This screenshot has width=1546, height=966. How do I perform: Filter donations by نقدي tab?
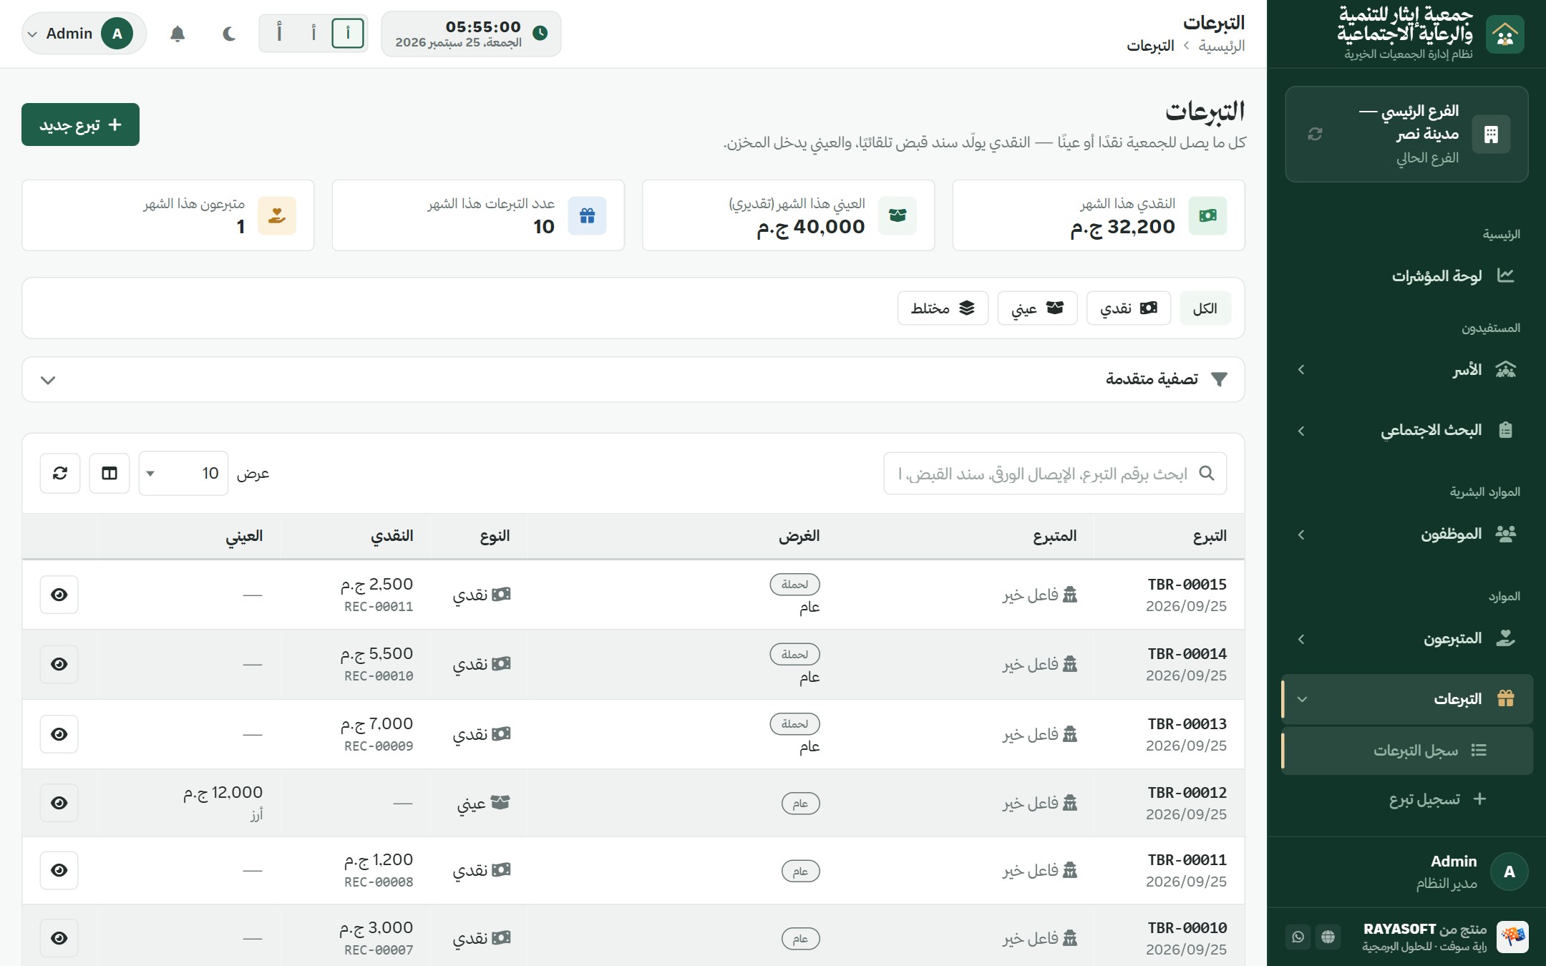(x=1129, y=308)
